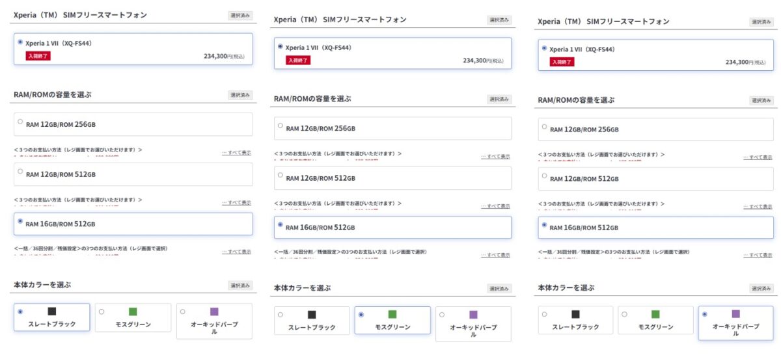Choose RAM 12GB/ROM 512GB radio in middle panel
781x359 pixels.
pyautogui.click(x=281, y=176)
